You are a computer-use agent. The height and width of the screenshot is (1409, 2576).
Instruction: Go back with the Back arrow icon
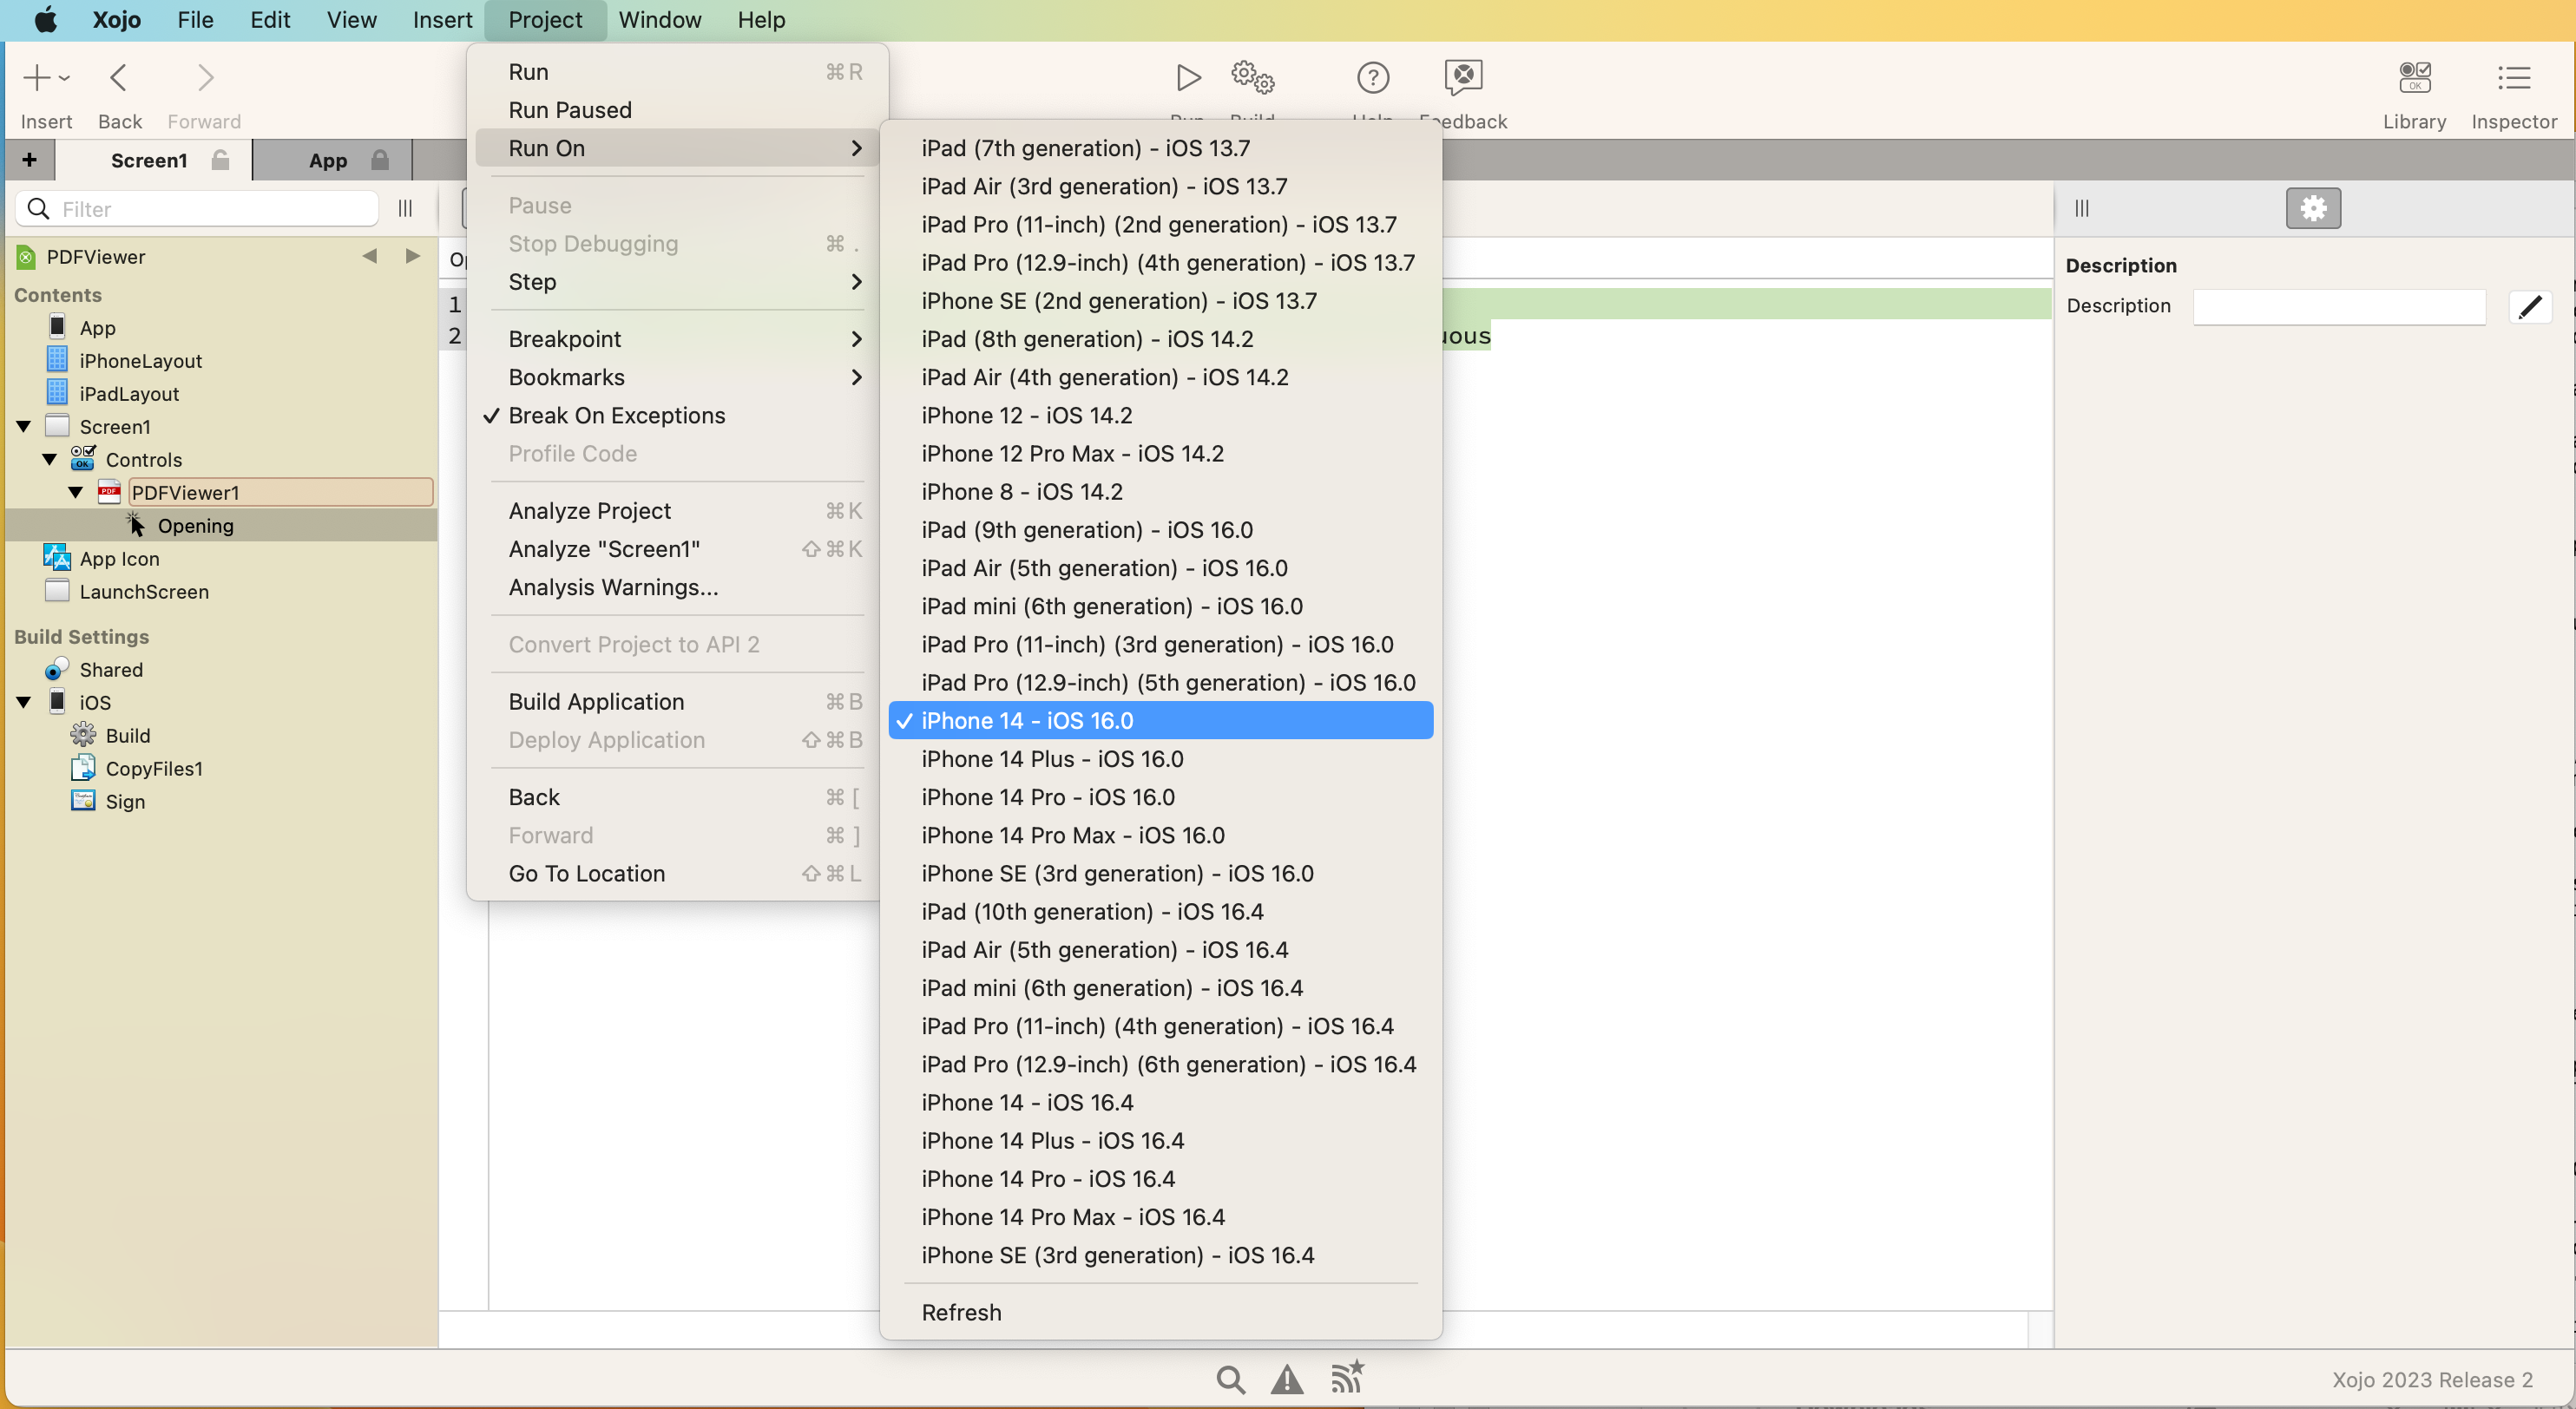coord(118,77)
